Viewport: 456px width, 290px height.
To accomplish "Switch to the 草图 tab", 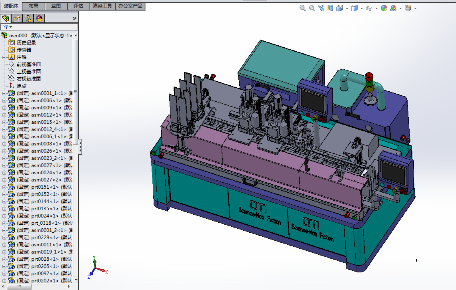I will (56, 6).
